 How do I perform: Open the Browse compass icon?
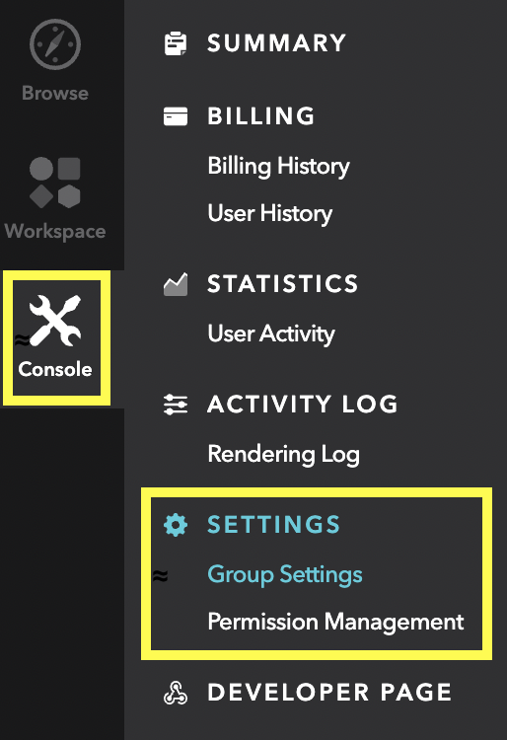pyautogui.click(x=55, y=44)
